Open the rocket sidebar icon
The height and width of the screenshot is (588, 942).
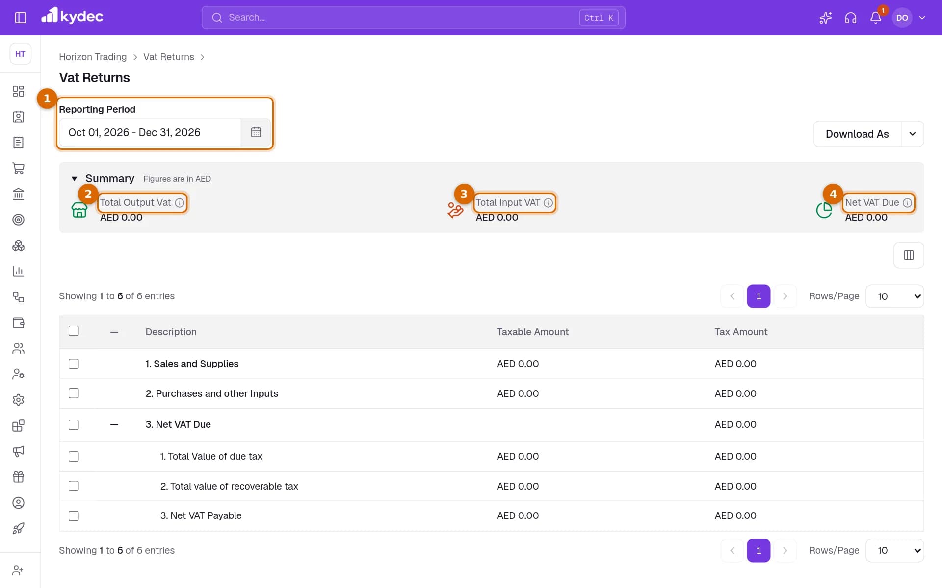point(18,528)
